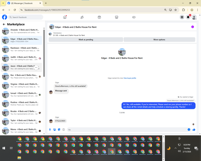Screen dimensions: 201x161
Task: Close the Messenger Facebook tab
Action: point(40,3)
